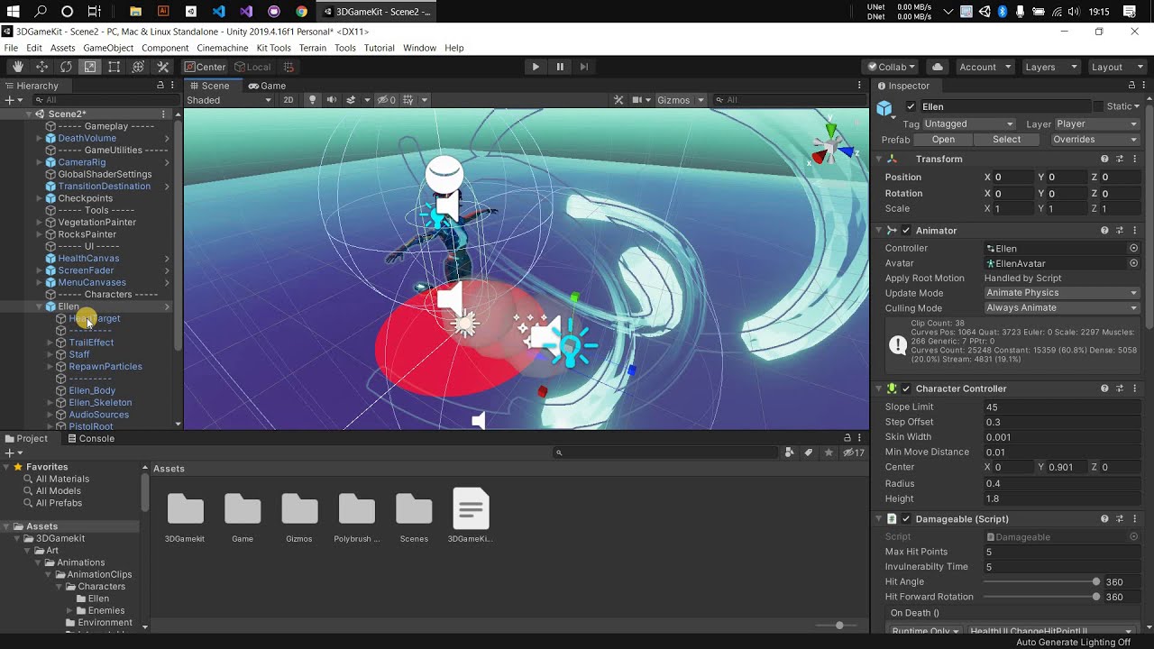Click the scene orientation gizmo
1154x649 pixels.
click(x=830, y=146)
